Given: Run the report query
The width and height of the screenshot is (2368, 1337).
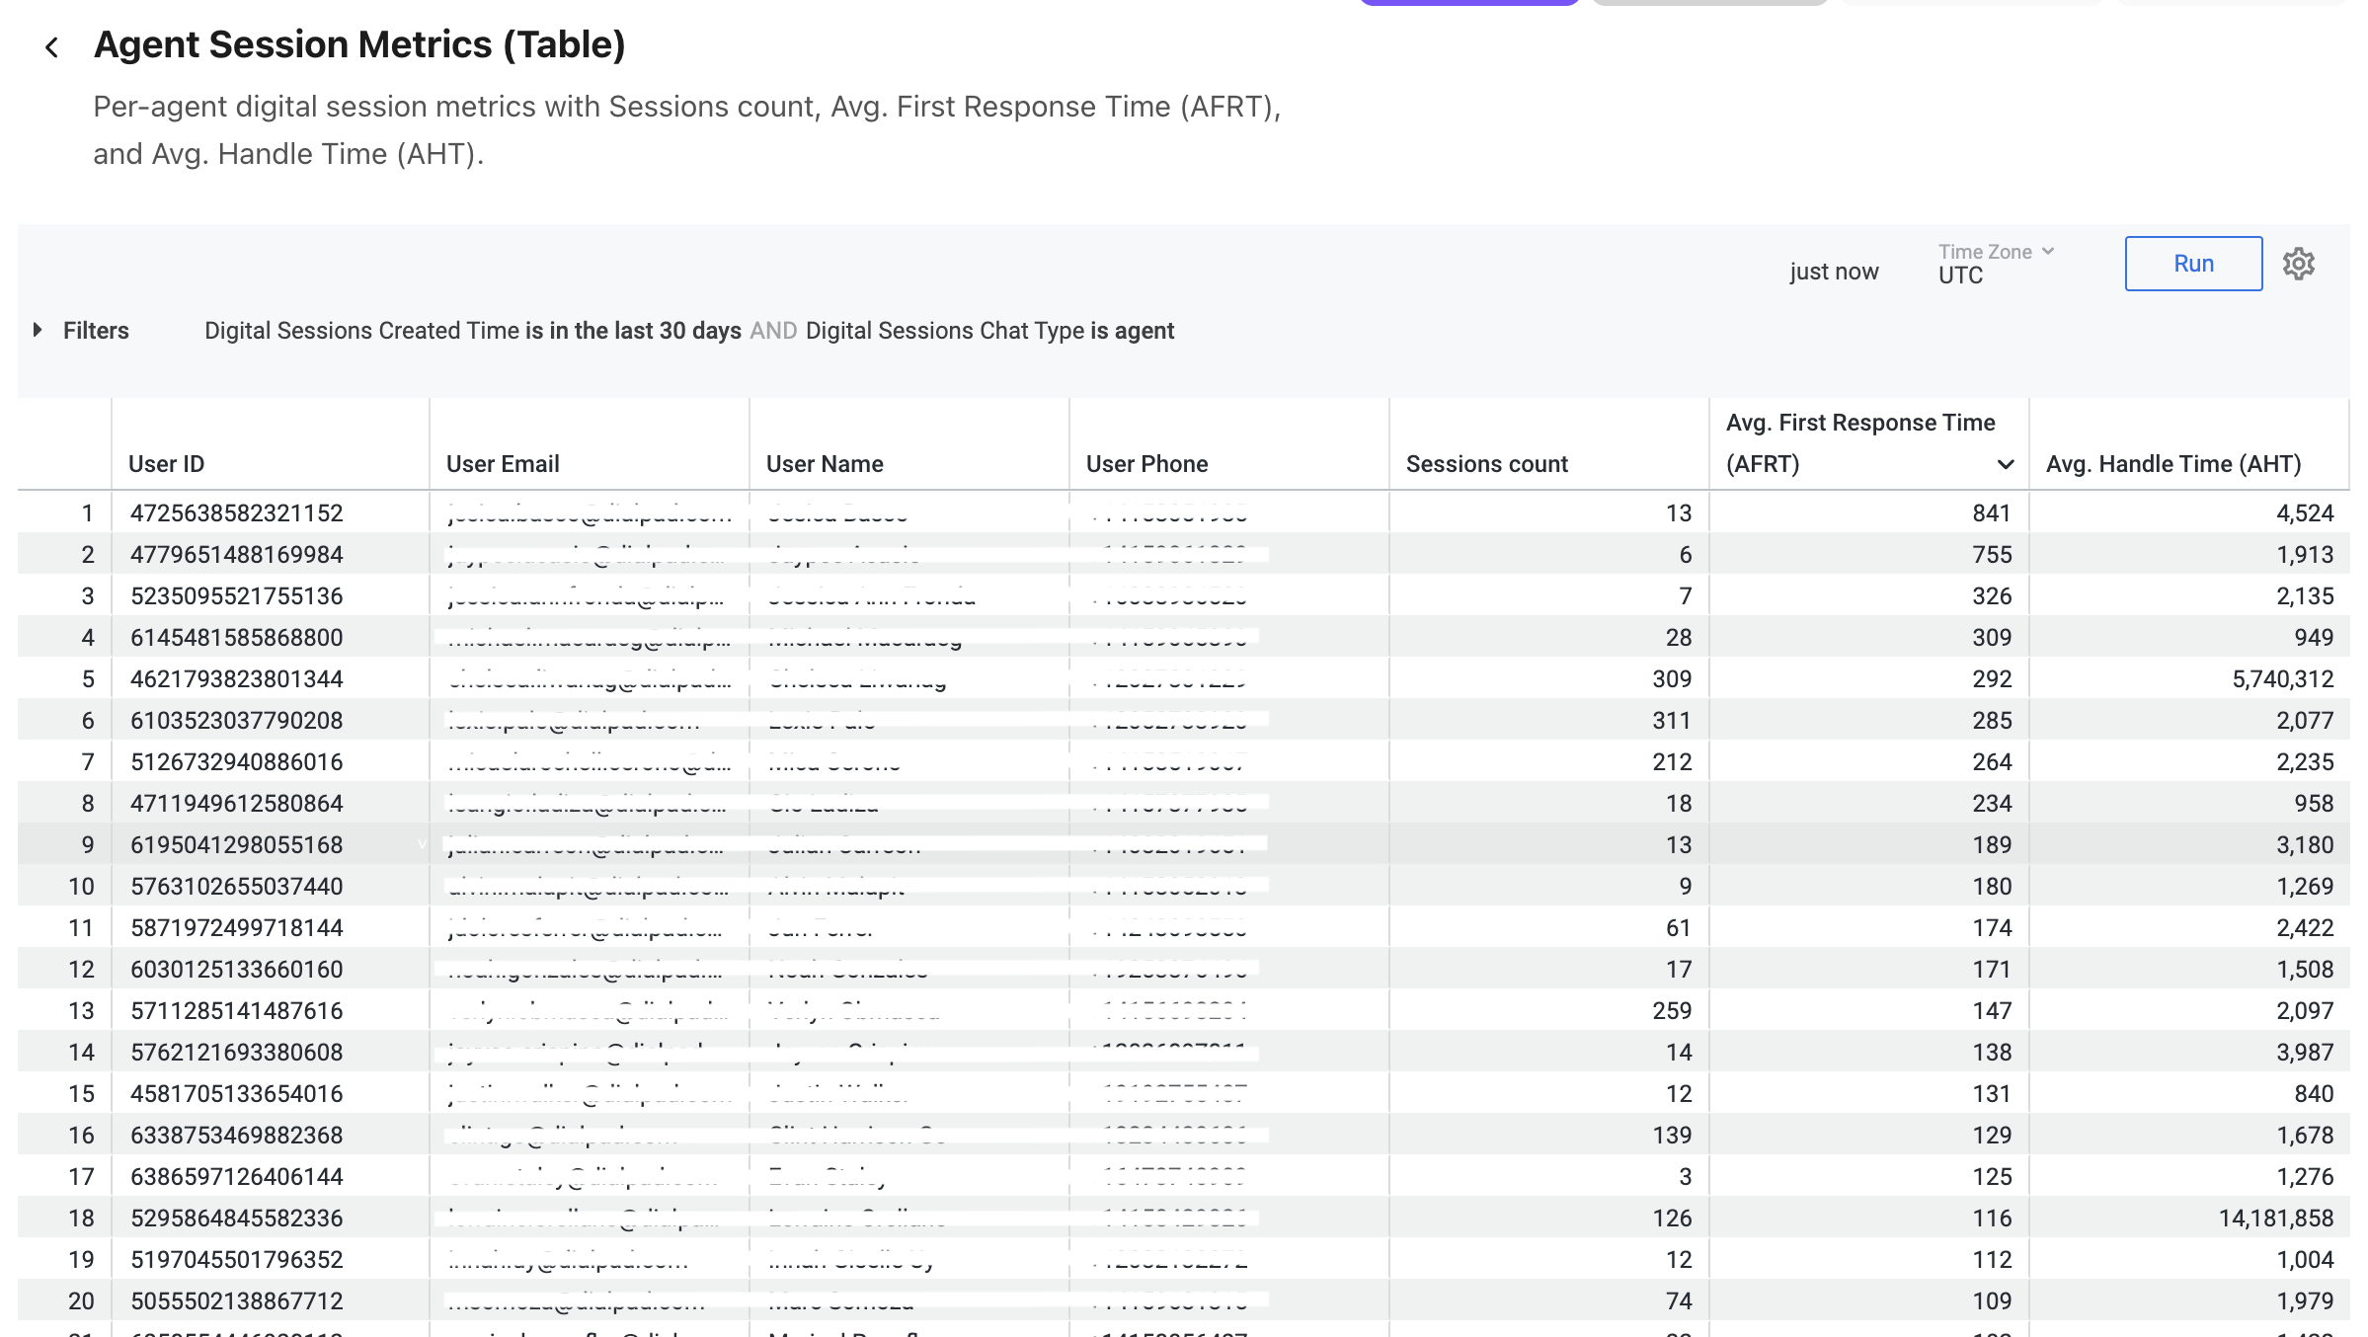Looking at the screenshot, I should (x=2192, y=263).
